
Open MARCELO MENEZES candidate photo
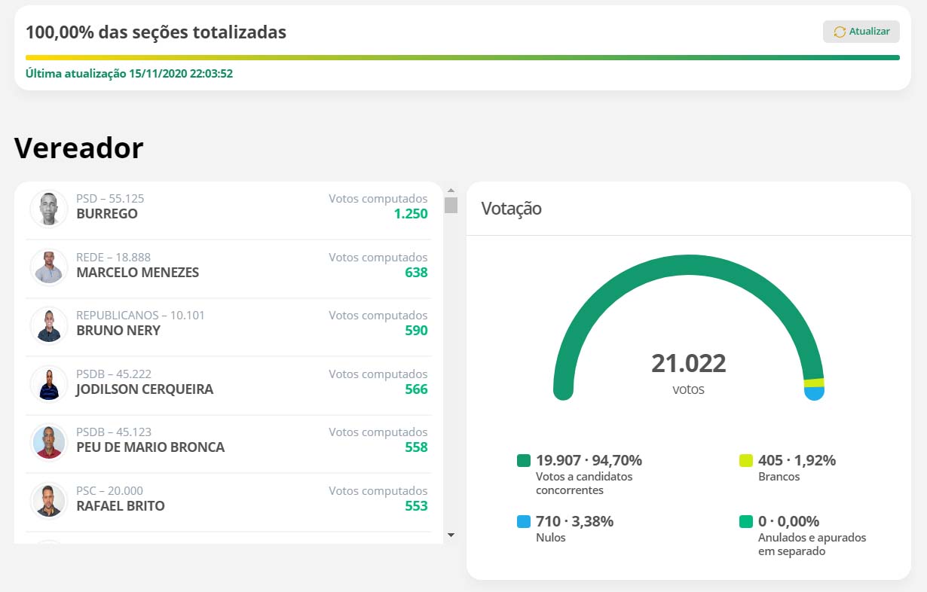coord(49,267)
